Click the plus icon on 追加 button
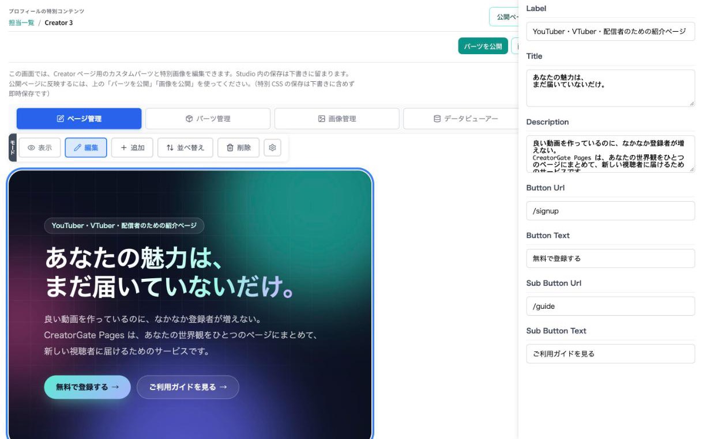Viewport: 703px width, 439px height. [x=123, y=147]
